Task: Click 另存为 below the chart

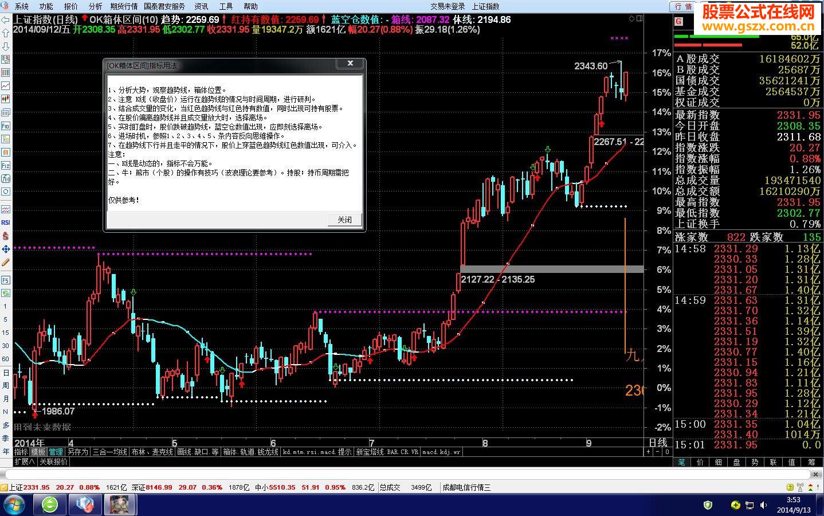Action: click(77, 452)
